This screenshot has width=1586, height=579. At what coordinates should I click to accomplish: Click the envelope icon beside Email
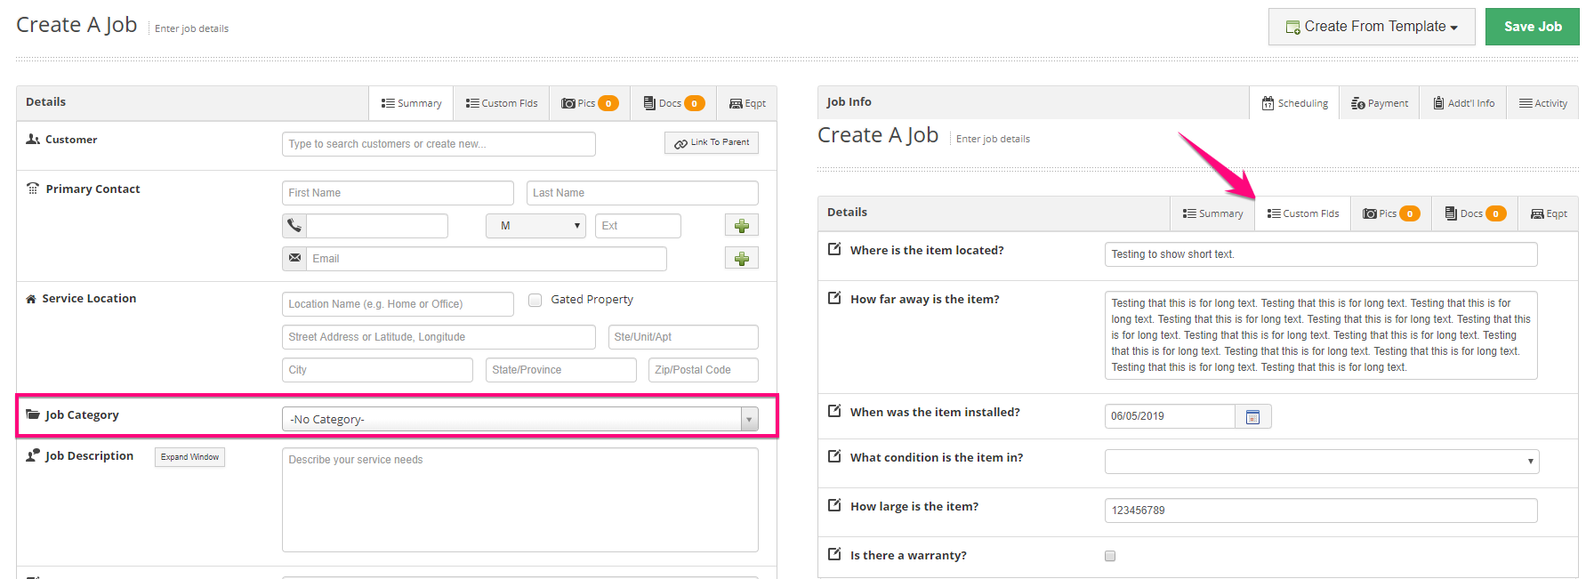(x=294, y=259)
